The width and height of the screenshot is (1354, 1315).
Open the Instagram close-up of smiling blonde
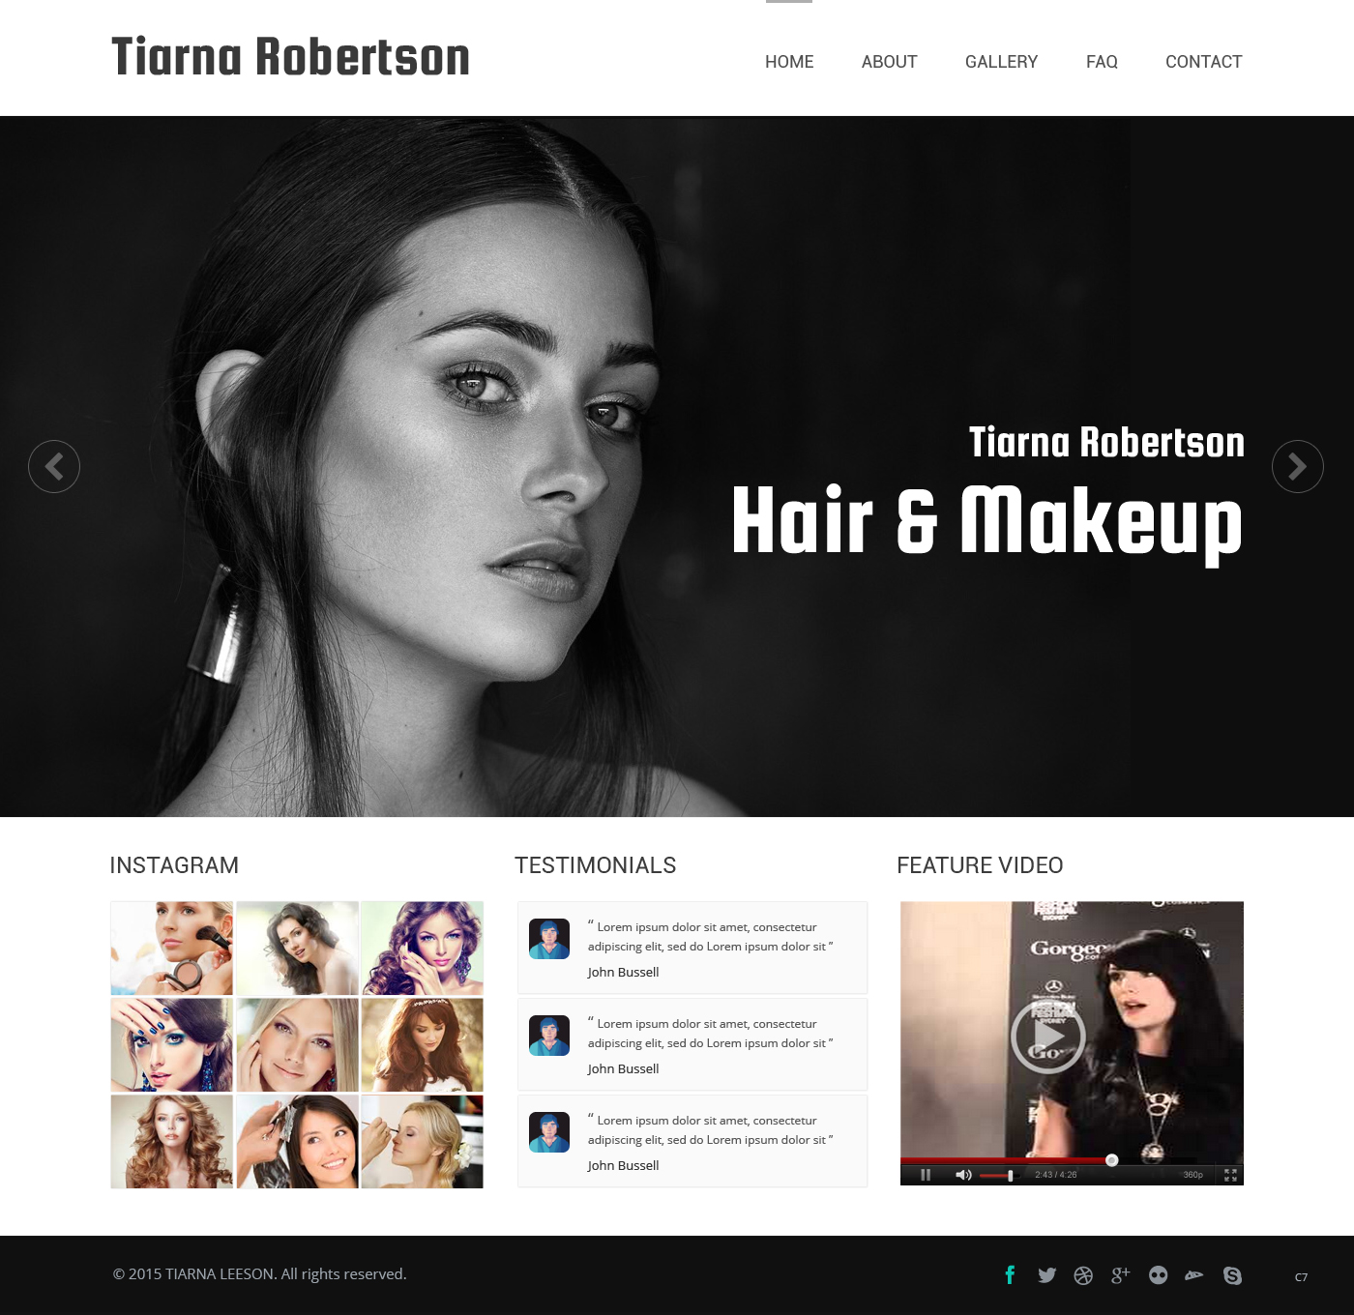pyautogui.click(x=297, y=1045)
